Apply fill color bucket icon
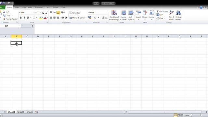This screenshot has width=208, height=117. click(40, 18)
